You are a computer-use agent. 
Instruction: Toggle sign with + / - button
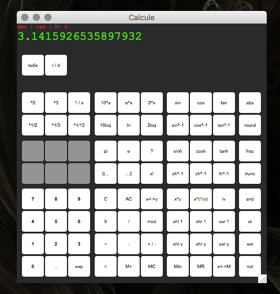tap(152, 244)
